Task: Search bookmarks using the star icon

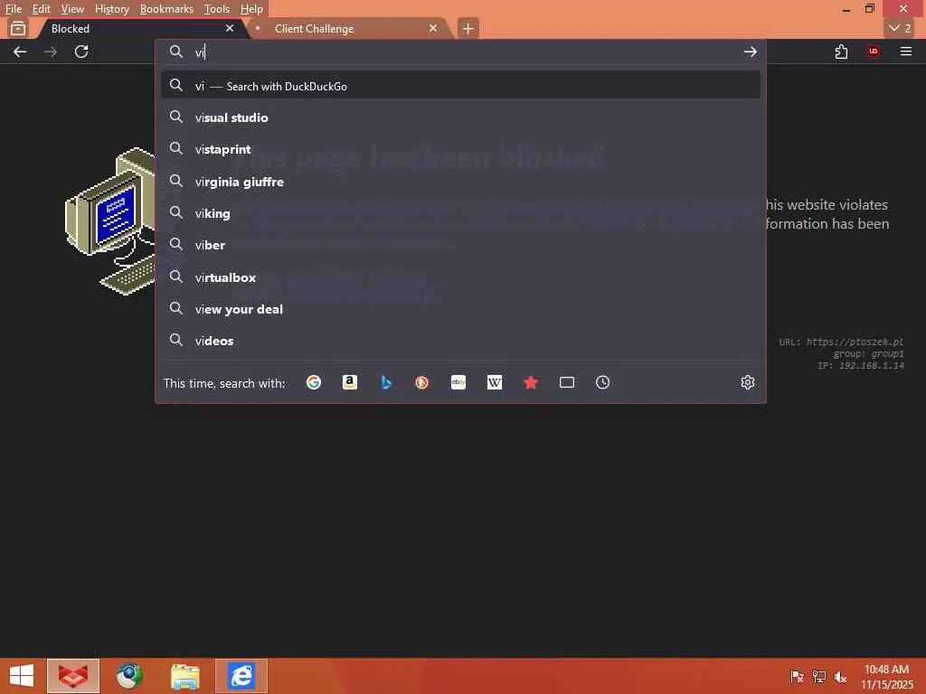Action: coord(531,382)
